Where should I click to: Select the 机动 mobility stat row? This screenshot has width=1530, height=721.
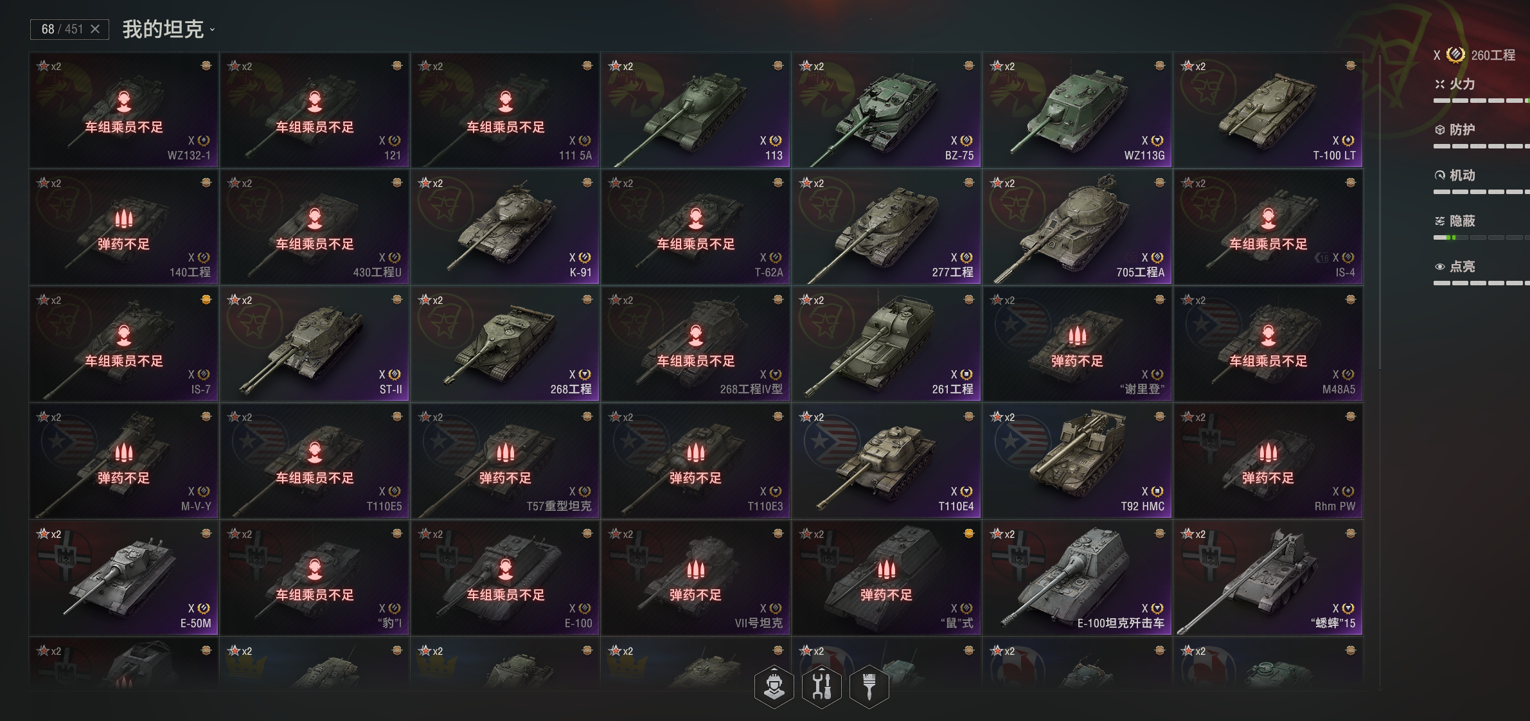pos(1481,182)
